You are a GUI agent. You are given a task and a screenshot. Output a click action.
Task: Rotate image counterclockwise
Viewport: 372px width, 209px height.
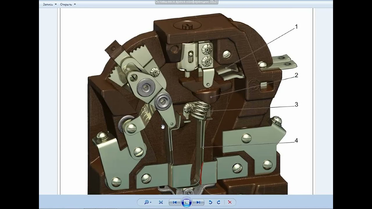(210, 202)
